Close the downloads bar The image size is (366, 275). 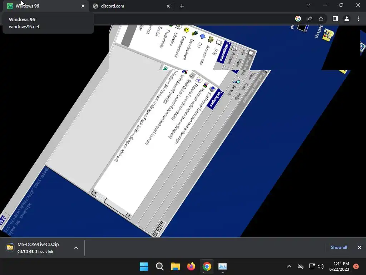pyautogui.click(x=360, y=247)
